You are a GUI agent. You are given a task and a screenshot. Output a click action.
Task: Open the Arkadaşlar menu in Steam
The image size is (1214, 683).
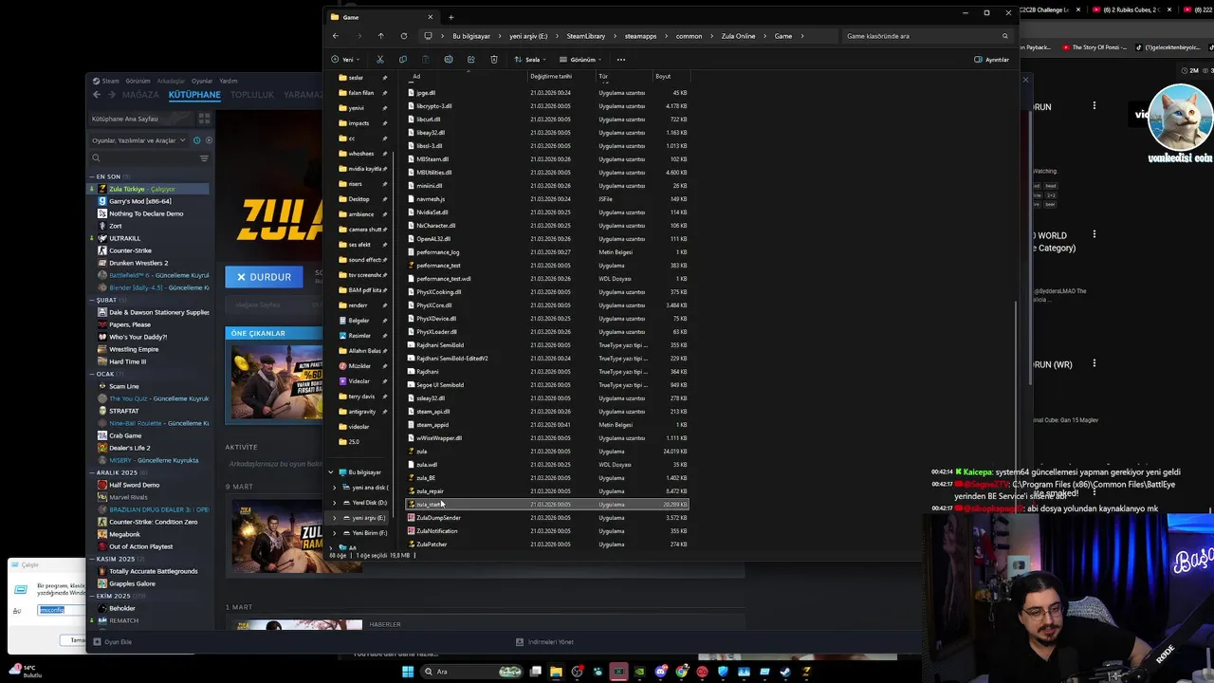point(171,82)
